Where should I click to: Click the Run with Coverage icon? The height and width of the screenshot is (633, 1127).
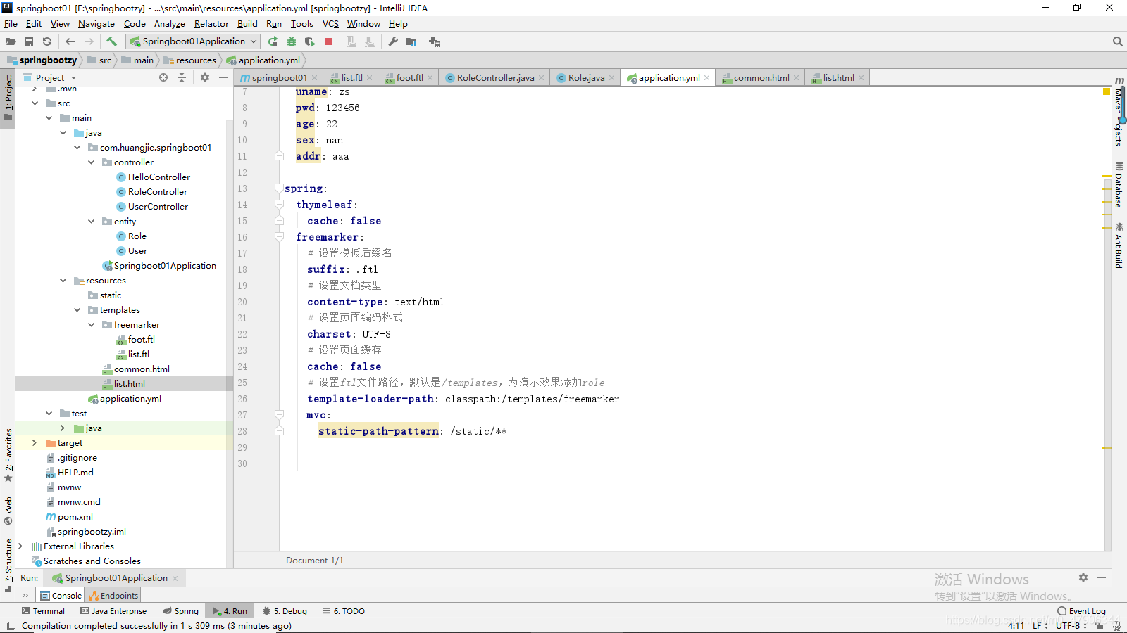pyautogui.click(x=310, y=41)
